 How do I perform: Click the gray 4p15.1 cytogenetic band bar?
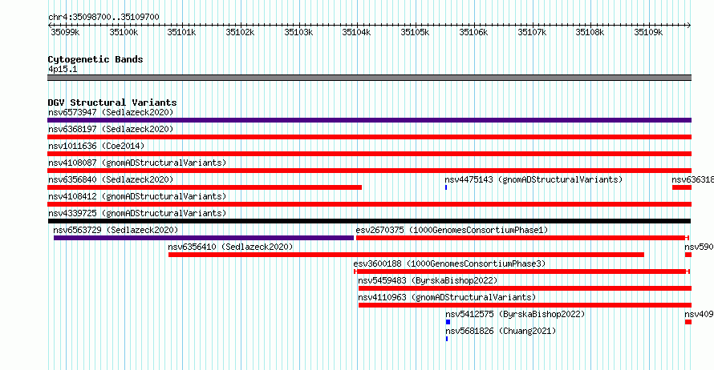pos(369,78)
